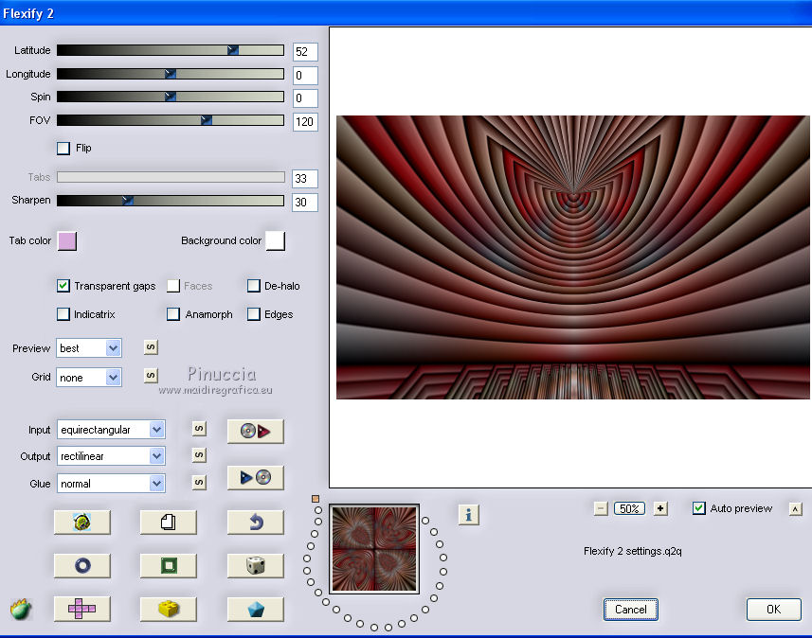812x638 pixels.
Task: Click the copy pages icon button
Action: tap(169, 523)
